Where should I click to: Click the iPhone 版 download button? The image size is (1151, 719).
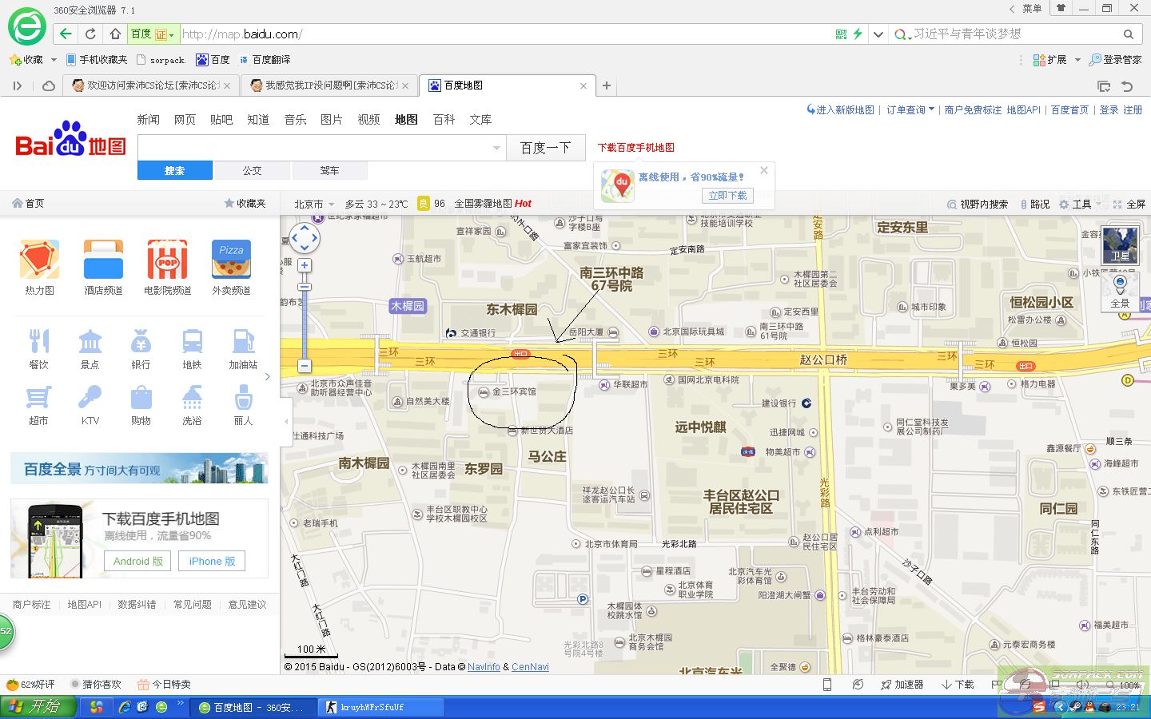[x=212, y=561]
